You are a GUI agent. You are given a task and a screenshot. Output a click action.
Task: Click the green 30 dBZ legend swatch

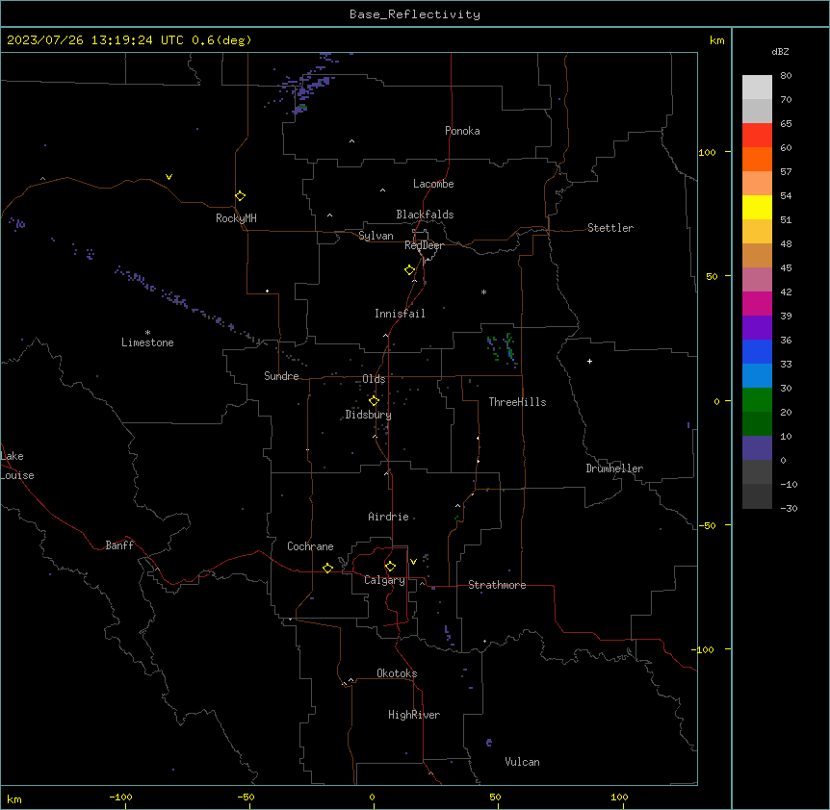coord(757,400)
